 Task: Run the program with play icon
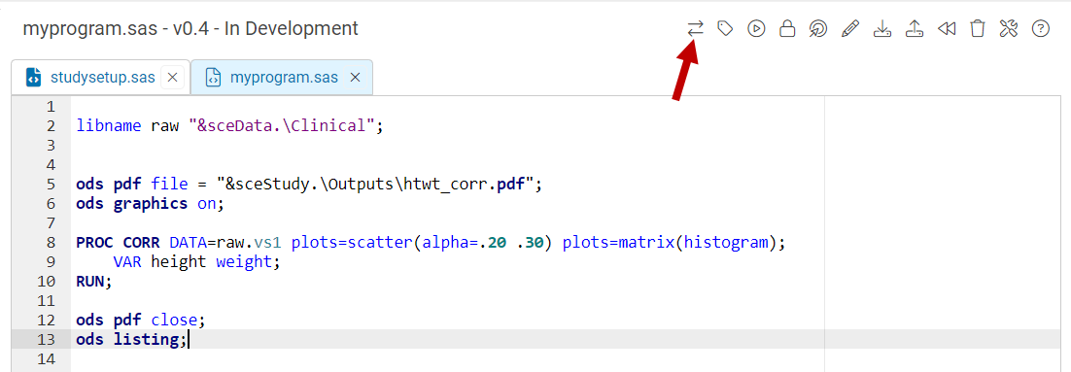pyautogui.click(x=756, y=29)
